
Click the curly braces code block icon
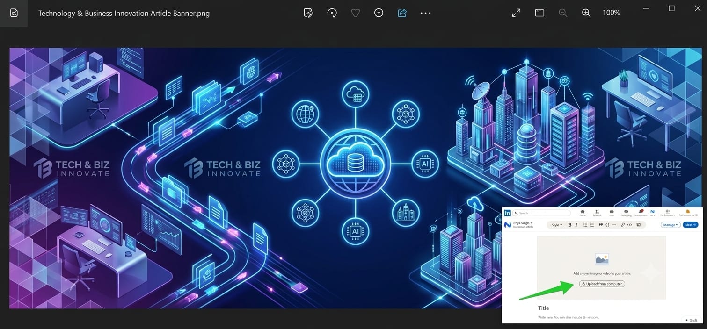[x=607, y=225]
